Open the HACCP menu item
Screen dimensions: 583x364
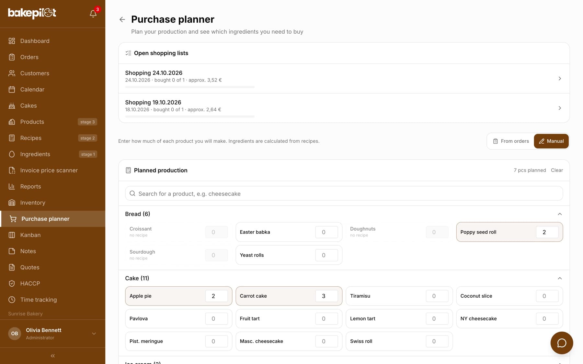pos(52,283)
